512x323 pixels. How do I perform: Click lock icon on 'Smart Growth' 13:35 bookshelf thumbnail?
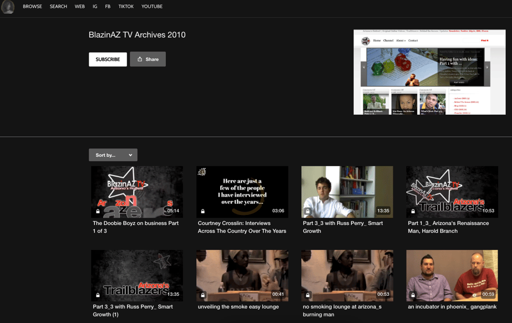(308, 211)
